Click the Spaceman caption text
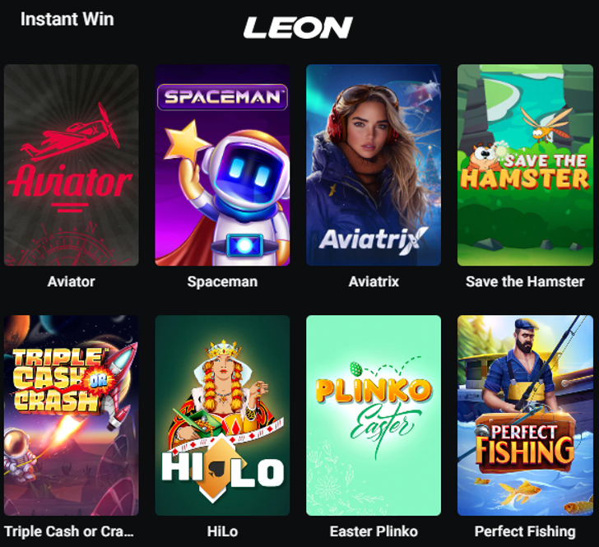The height and width of the screenshot is (547, 599). point(222,281)
